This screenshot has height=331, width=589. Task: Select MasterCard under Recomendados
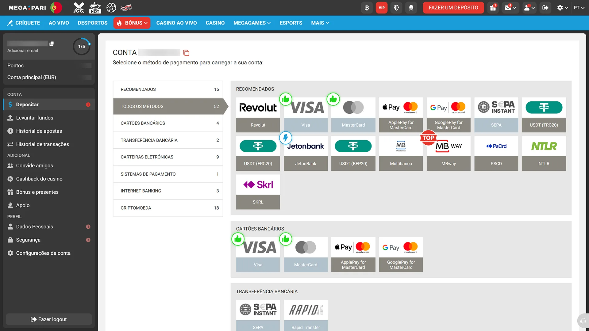coord(353,115)
